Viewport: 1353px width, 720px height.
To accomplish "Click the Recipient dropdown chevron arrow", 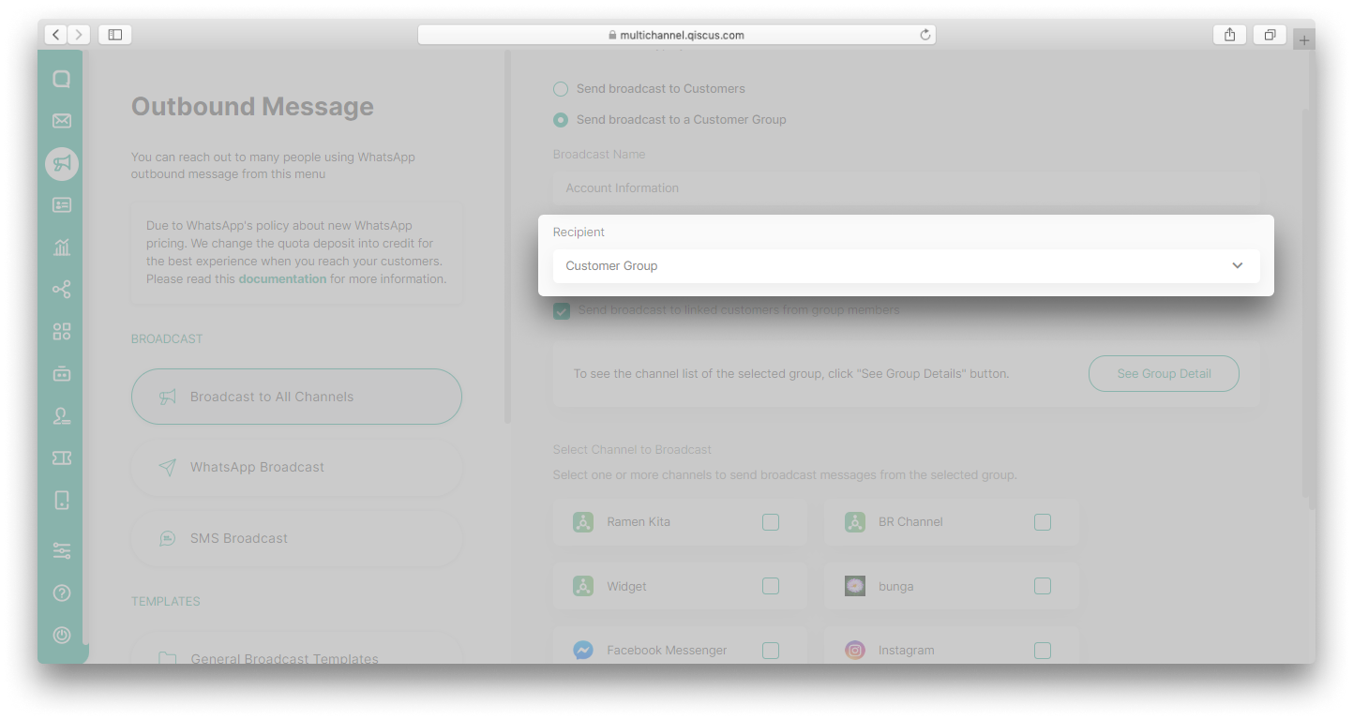I will pos(1238,265).
